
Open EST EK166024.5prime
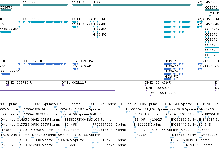click(x=102, y=104)
